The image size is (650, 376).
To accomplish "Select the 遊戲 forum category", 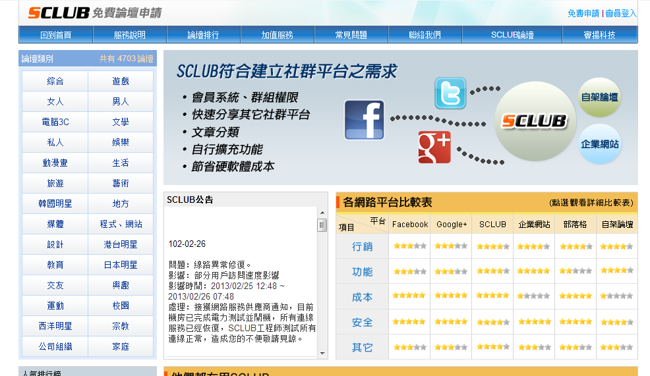I will pyautogui.click(x=121, y=81).
